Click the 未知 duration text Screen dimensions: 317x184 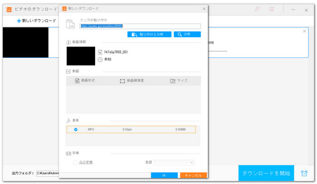pyautogui.click(x=108, y=59)
